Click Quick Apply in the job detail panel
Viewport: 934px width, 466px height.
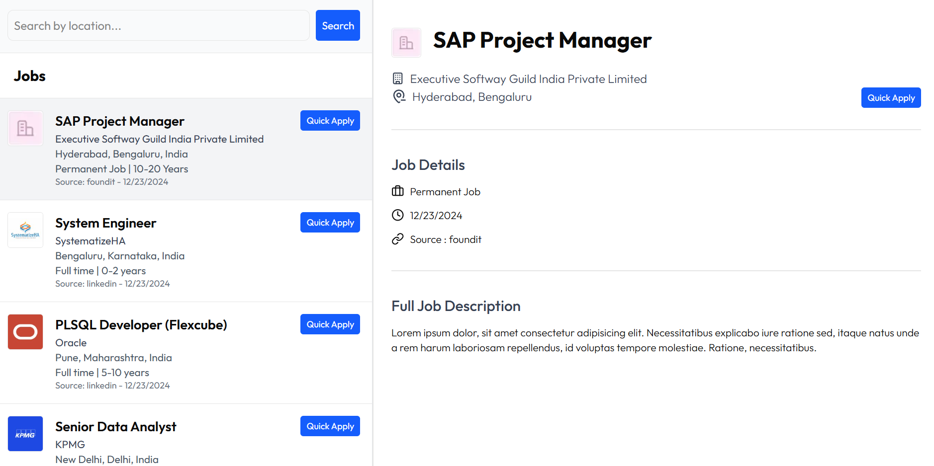891,98
